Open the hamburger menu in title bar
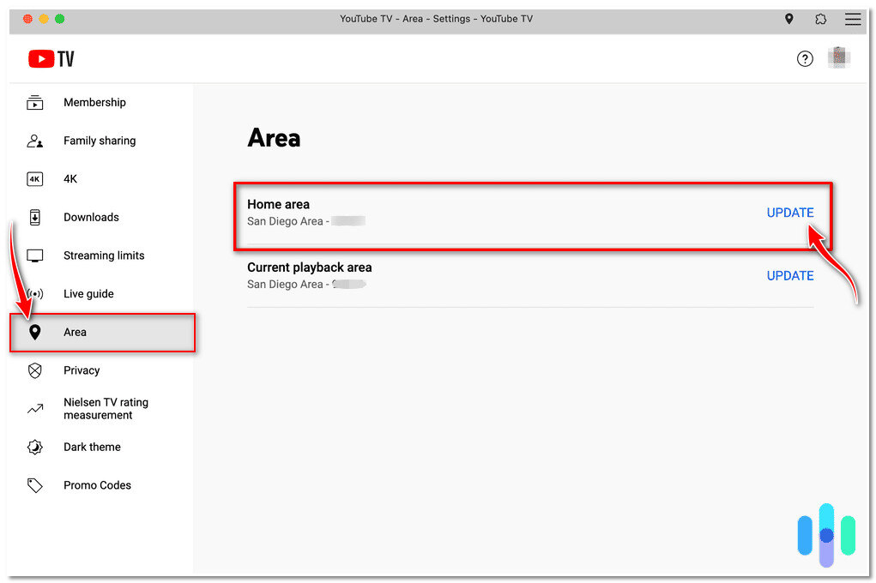876x583 pixels. [852, 19]
